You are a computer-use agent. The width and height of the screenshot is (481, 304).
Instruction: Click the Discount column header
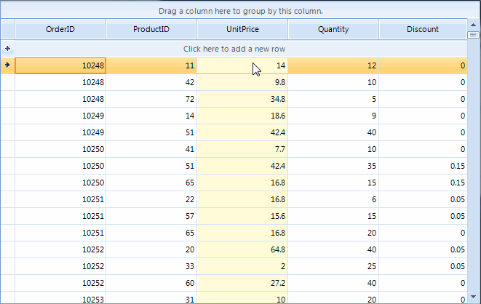[x=423, y=30]
